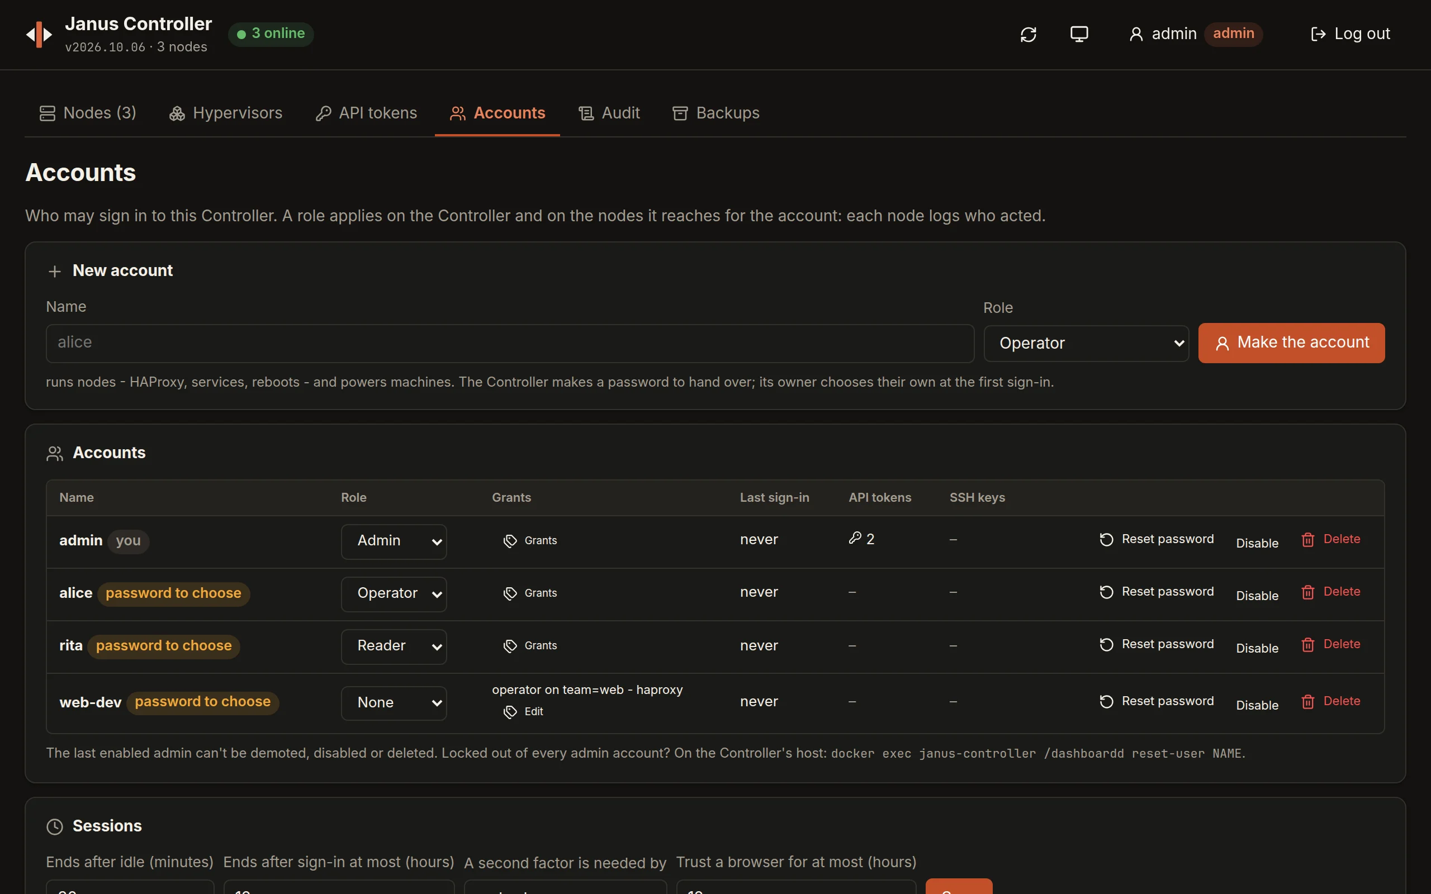Image resolution: width=1431 pixels, height=894 pixels.
Task: Delete the web-dev account
Action: coord(1331,701)
